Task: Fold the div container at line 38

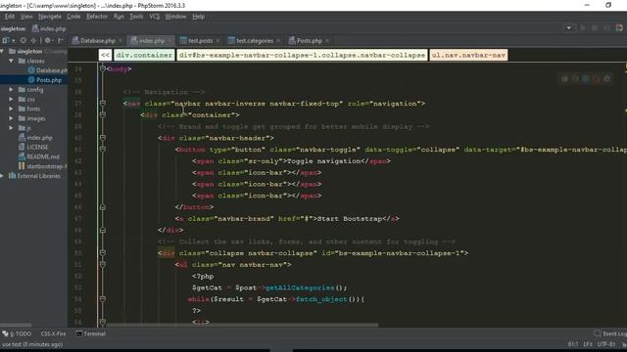Action: tap(102, 114)
